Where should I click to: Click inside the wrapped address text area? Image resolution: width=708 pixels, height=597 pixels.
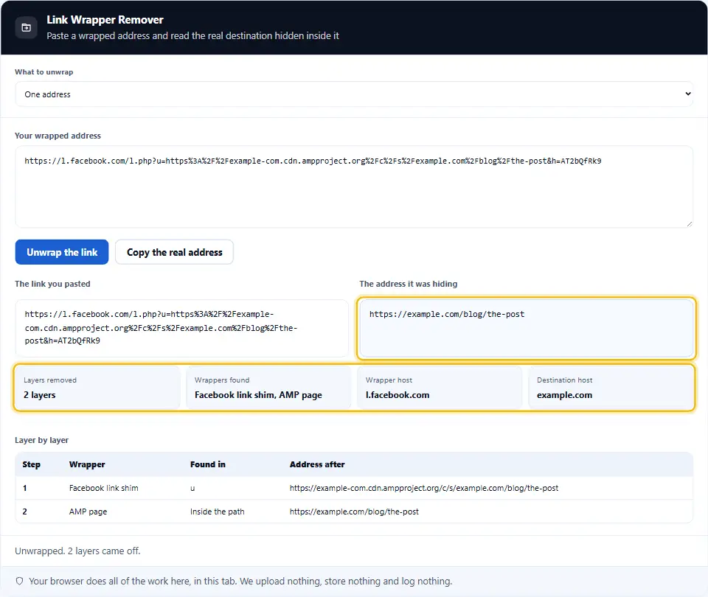(354, 186)
